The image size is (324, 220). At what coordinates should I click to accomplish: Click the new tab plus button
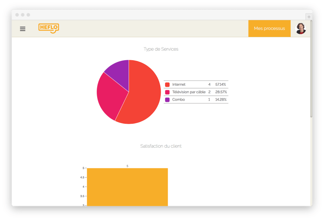[x=309, y=17]
